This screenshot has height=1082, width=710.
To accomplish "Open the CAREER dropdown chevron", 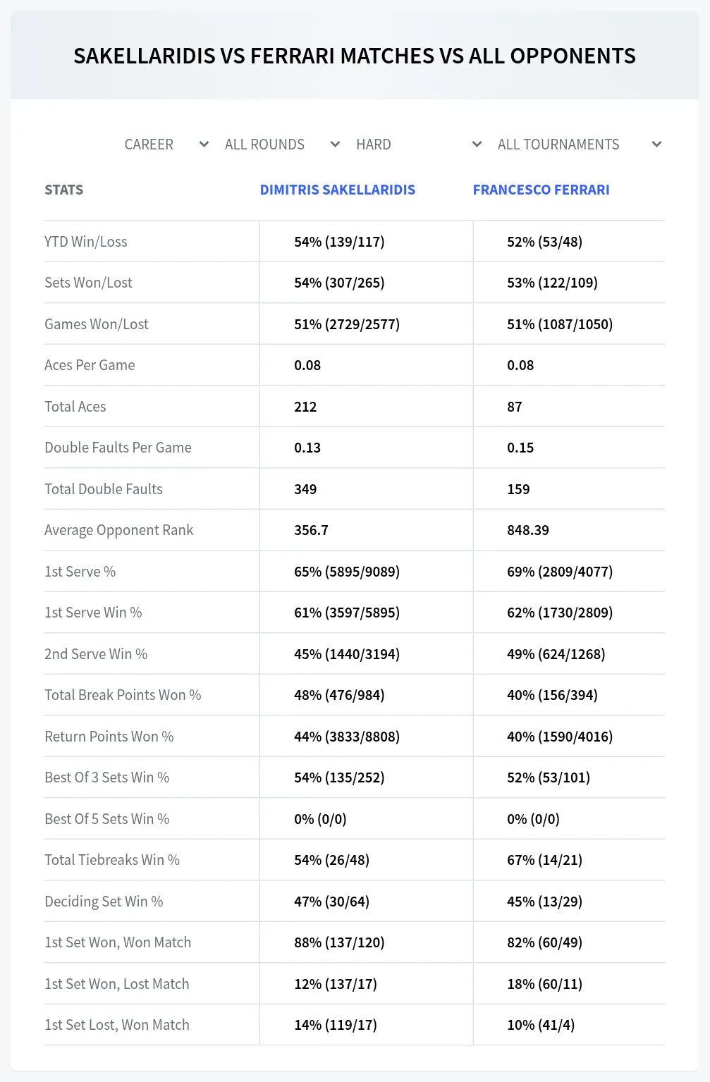I will 204,145.
